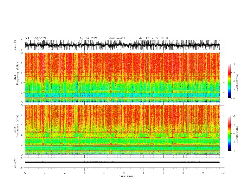Click the ch.2 lower spectrogram color bar

pos(229,133)
